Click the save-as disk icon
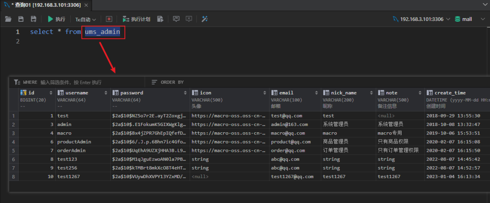The image size is (490, 203). tap(34, 19)
